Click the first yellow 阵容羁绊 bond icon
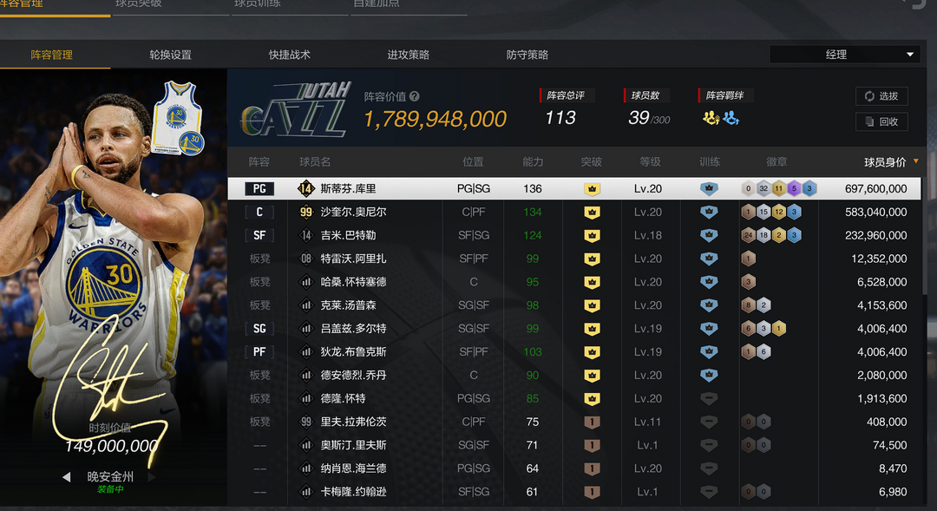The height and width of the screenshot is (511, 937). point(711,118)
